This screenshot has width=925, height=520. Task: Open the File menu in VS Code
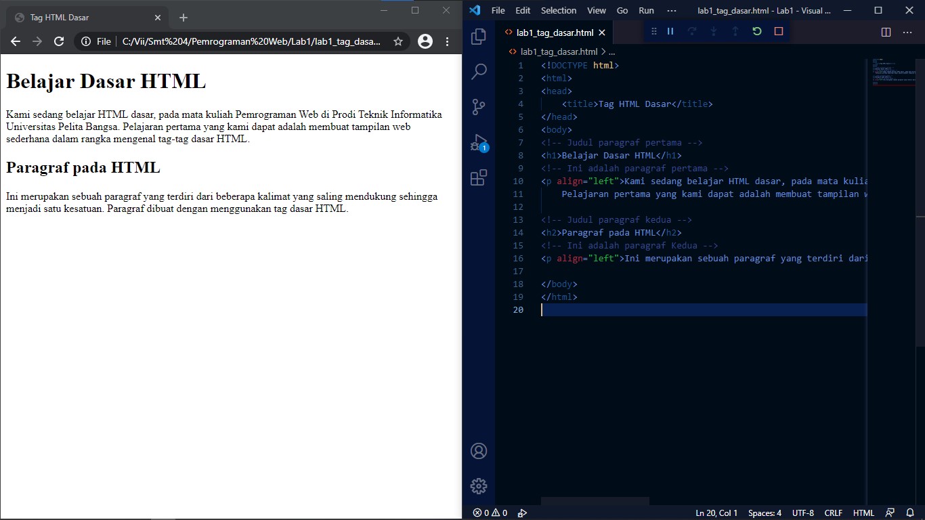click(x=498, y=10)
